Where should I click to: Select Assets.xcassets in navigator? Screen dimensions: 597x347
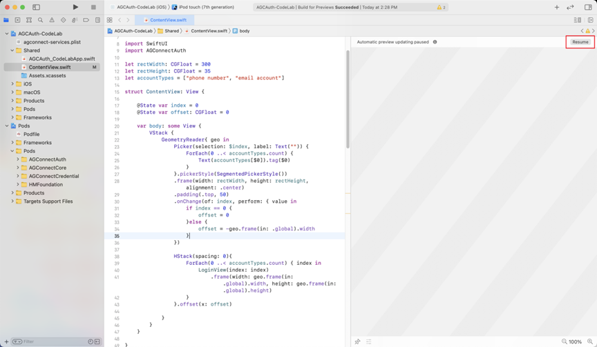point(52,75)
